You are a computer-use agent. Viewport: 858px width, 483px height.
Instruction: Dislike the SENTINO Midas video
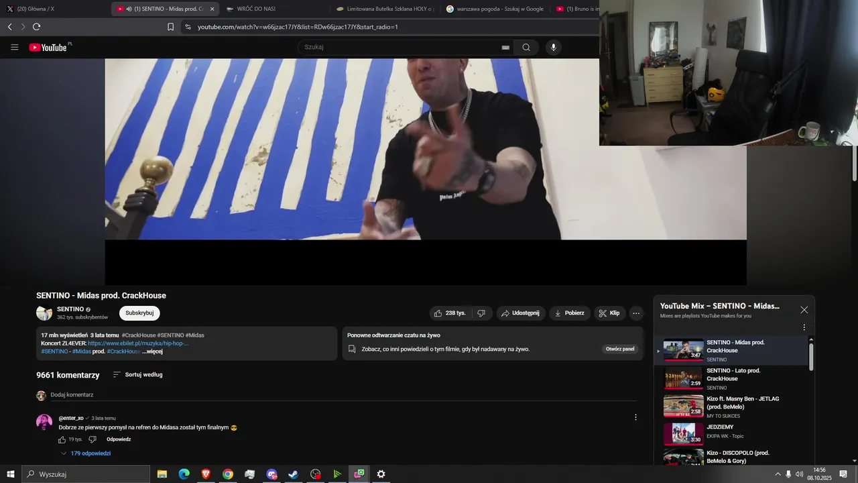[481, 313]
